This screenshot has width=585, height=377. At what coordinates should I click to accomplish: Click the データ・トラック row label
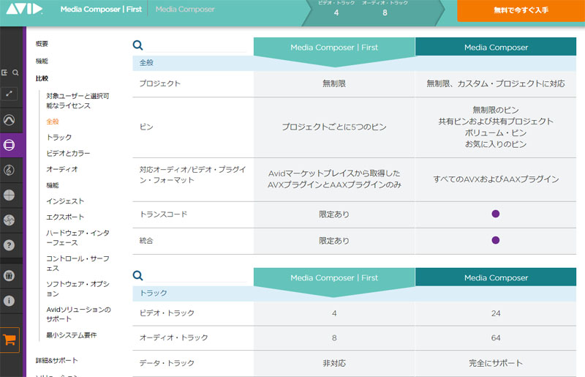click(x=167, y=363)
